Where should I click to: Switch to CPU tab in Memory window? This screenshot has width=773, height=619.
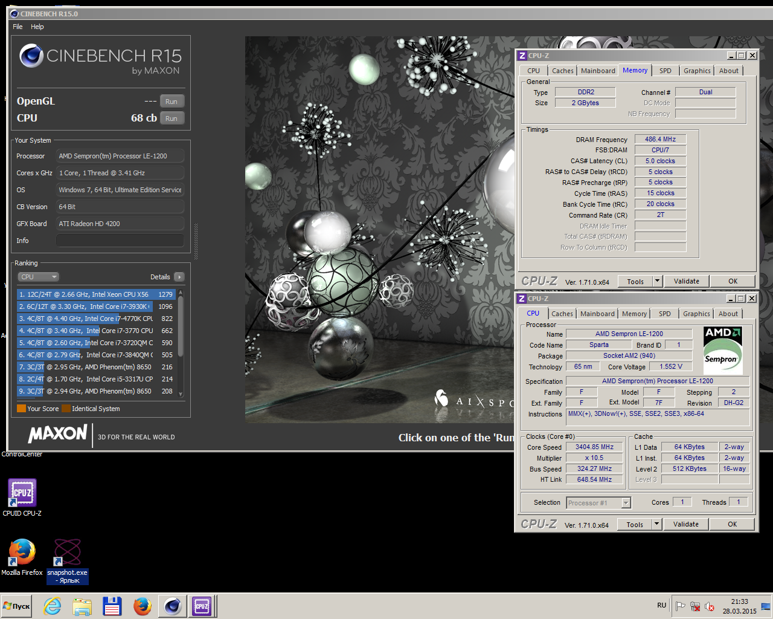534,71
